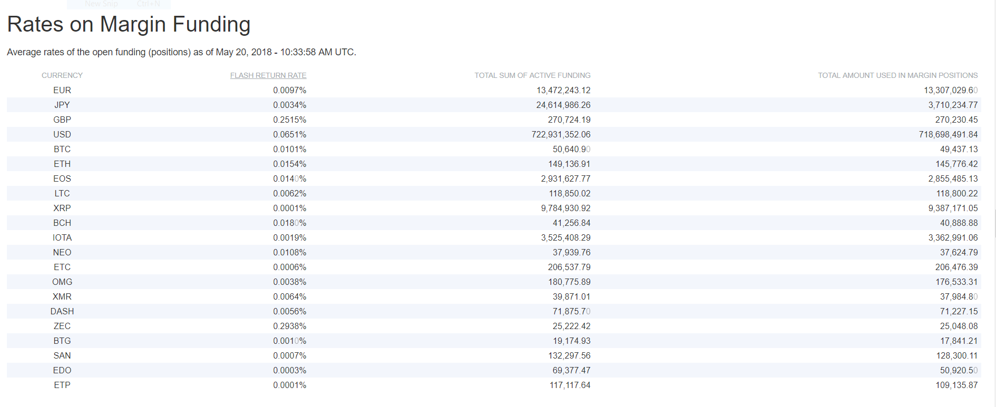This screenshot has width=996, height=407.
Task: Click the vertical scrollbar on the right edge
Action: click(994, 223)
